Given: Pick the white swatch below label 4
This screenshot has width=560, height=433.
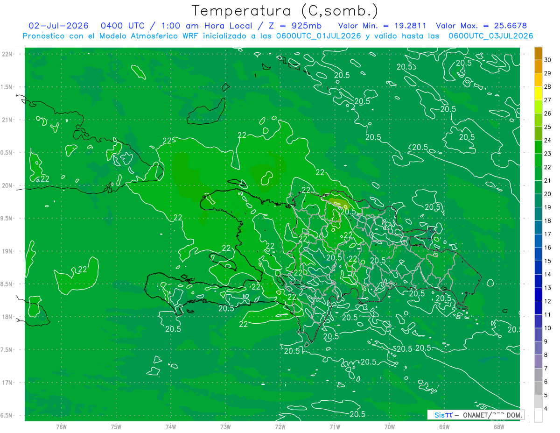Looking at the screenshot, I should [x=538, y=415].
